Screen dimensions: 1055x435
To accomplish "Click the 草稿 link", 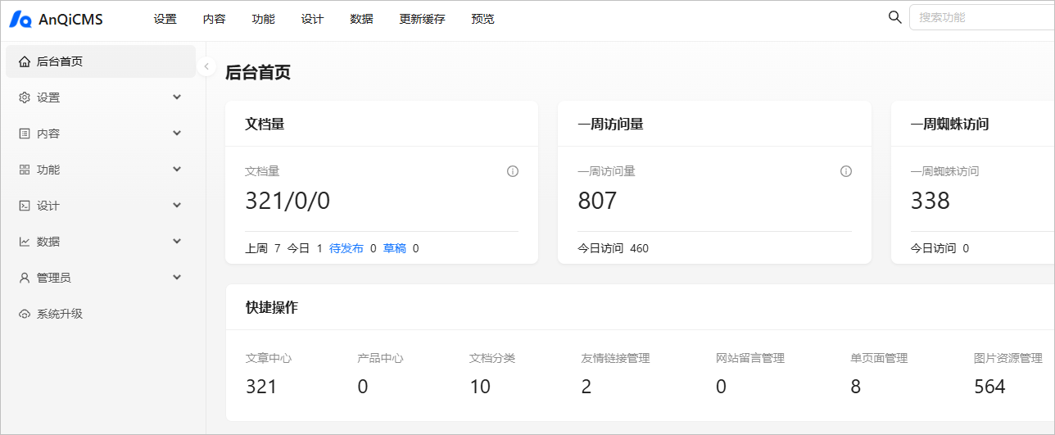I will [x=395, y=248].
